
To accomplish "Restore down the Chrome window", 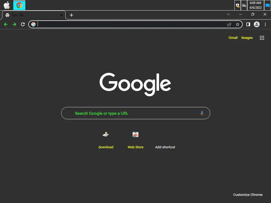I will coord(253,14).
